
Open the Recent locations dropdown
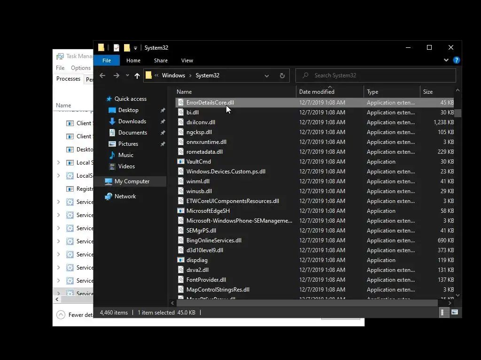click(x=127, y=75)
